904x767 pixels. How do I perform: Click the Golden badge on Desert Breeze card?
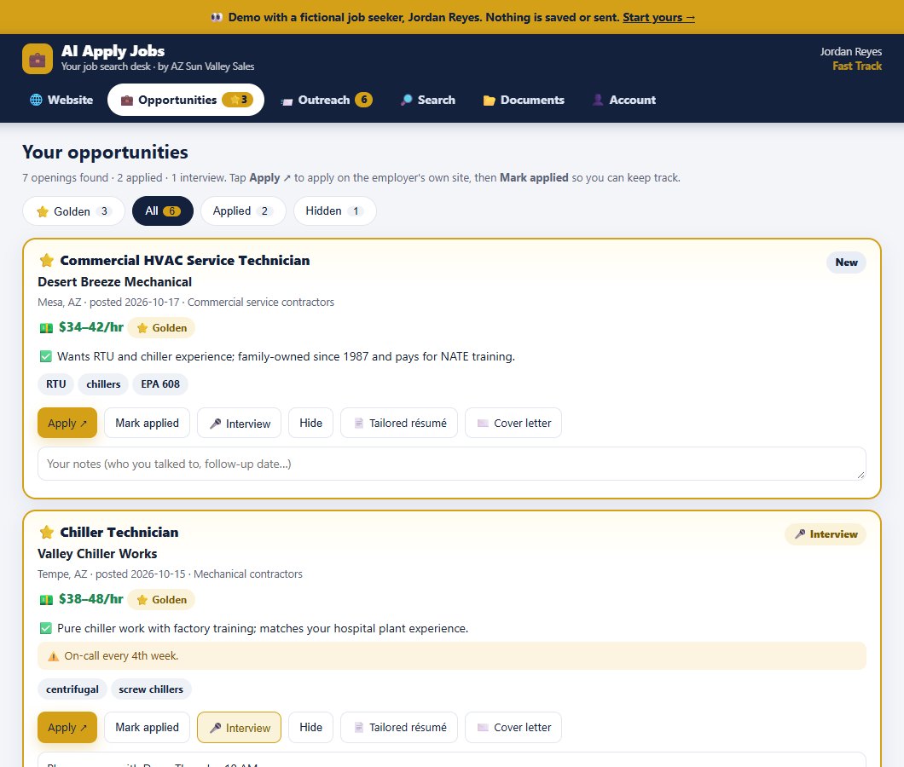pyautogui.click(x=161, y=328)
